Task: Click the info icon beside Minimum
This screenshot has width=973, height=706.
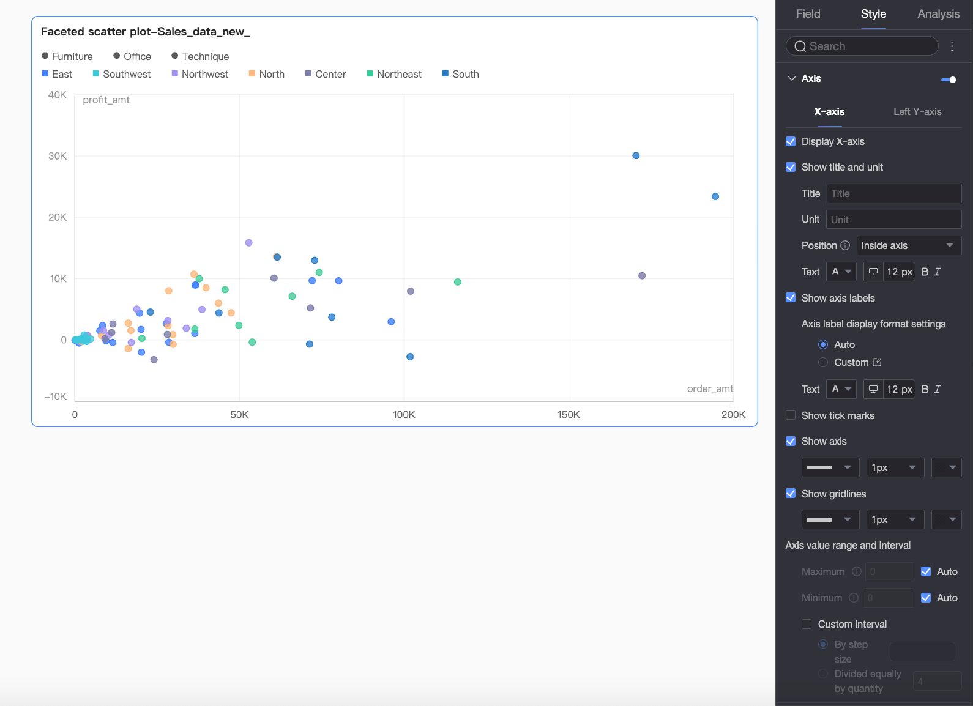Action: [x=854, y=598]
